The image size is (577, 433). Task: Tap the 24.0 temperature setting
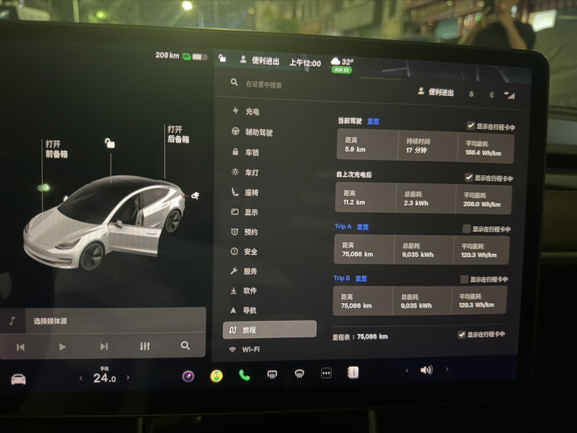104,378
